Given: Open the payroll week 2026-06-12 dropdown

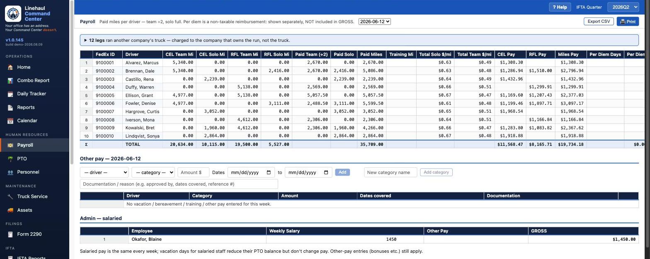Looking at the screenshot, I should click(x=375, y=22).
